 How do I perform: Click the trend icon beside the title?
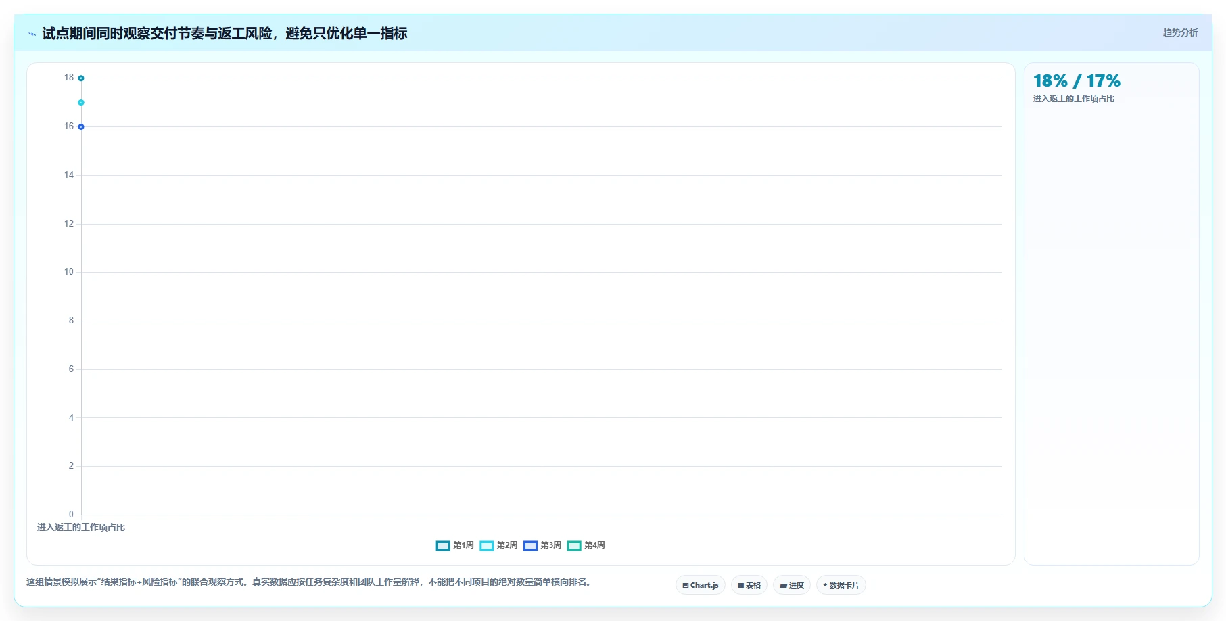click(32, 34)
